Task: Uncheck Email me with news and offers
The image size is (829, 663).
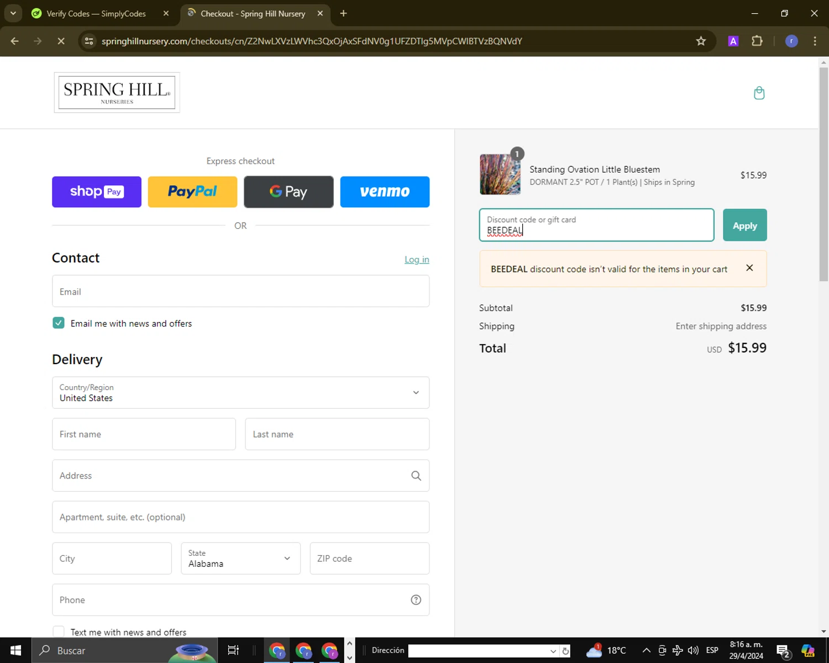Action: tap(59, 323)
